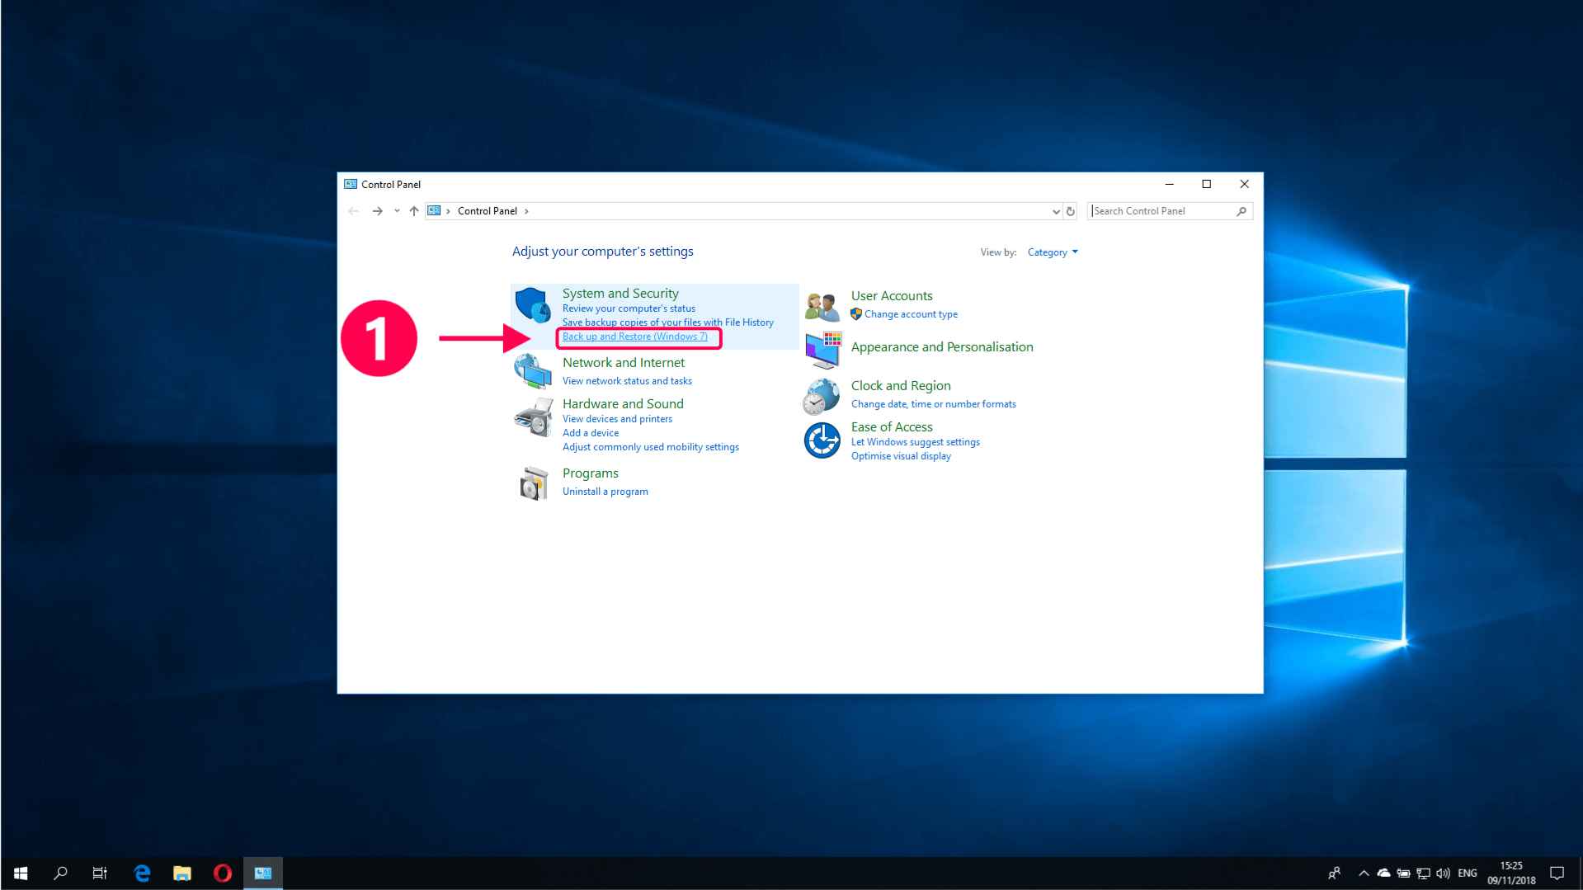The width and height of the screenshot is (1583, 890).
Task: Open volume speaker tray icon
Action: pyautogui.click(x=1443, y=873)
